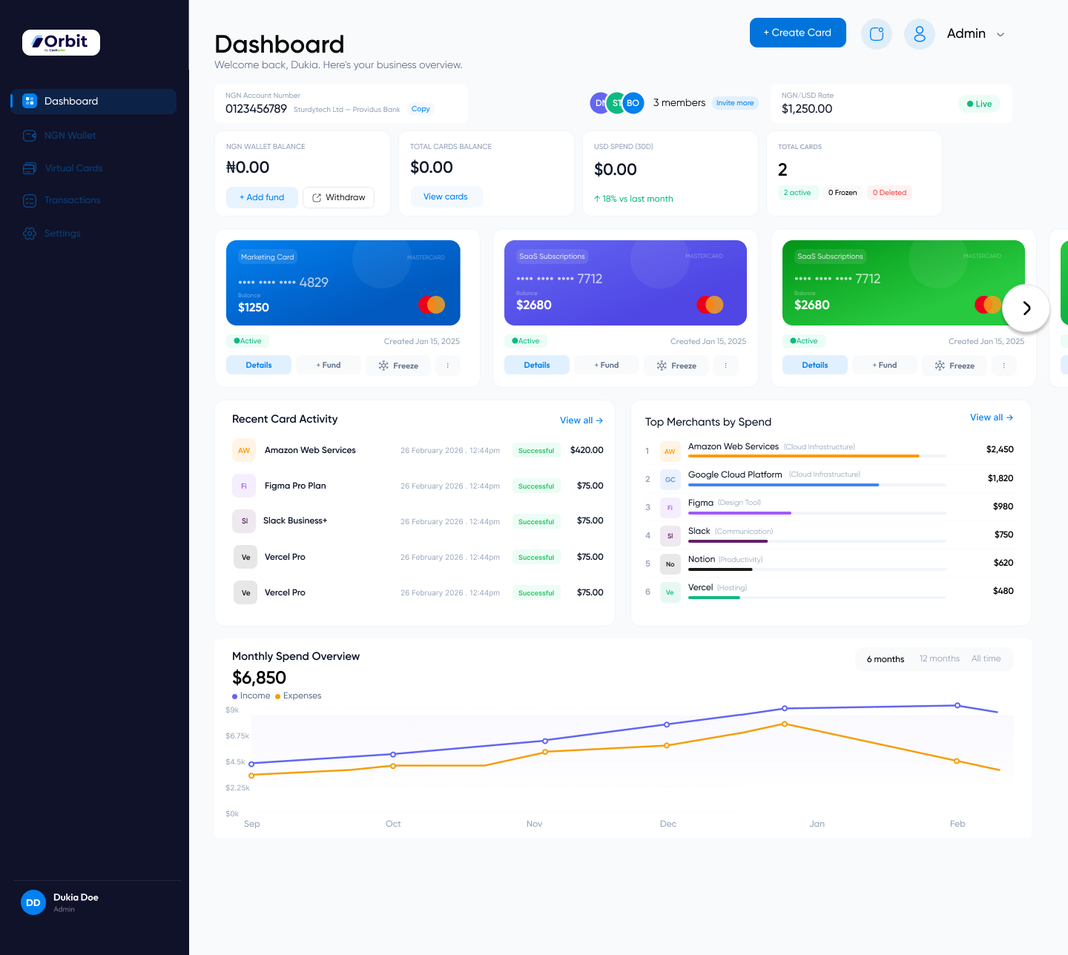
Task: Click the Orbit logo
Action: [x=61, y=42]
